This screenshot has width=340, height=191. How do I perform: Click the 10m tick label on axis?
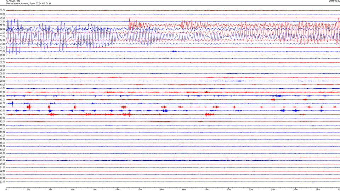tap(117, 190)
